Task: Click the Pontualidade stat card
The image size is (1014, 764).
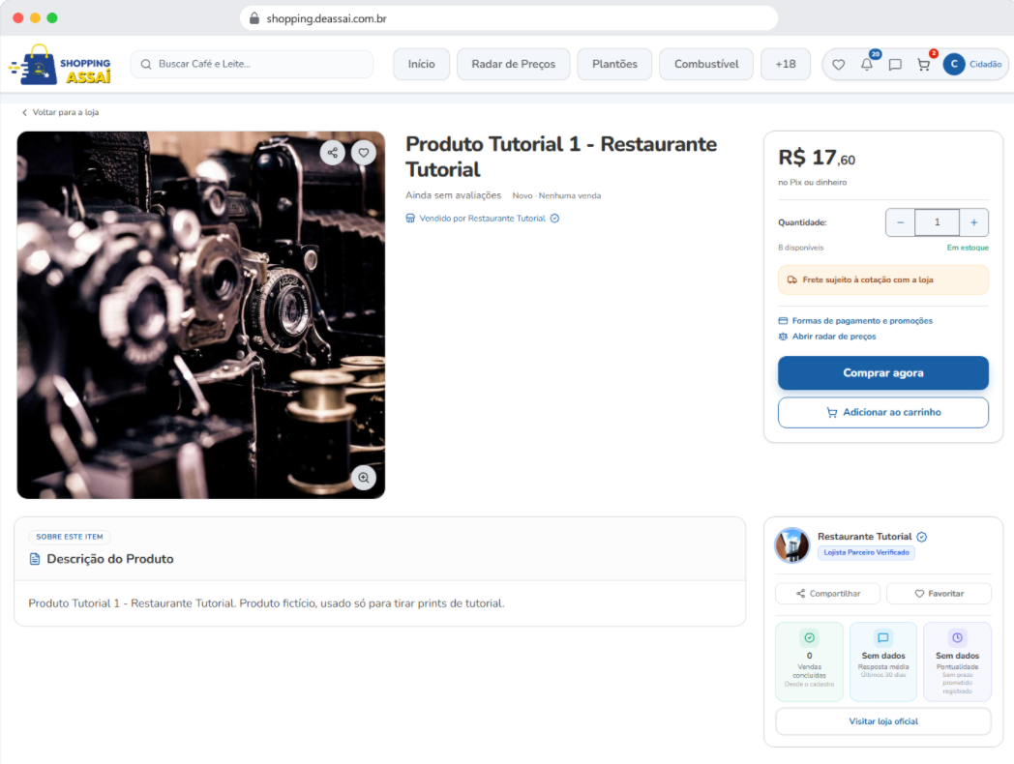Action: coord(957,661)
